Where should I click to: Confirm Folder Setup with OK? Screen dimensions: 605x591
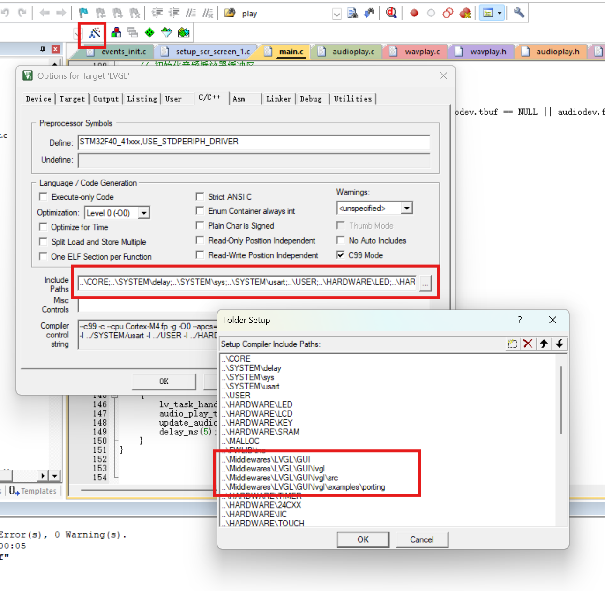pyautogui.click(x=363, y=539)
